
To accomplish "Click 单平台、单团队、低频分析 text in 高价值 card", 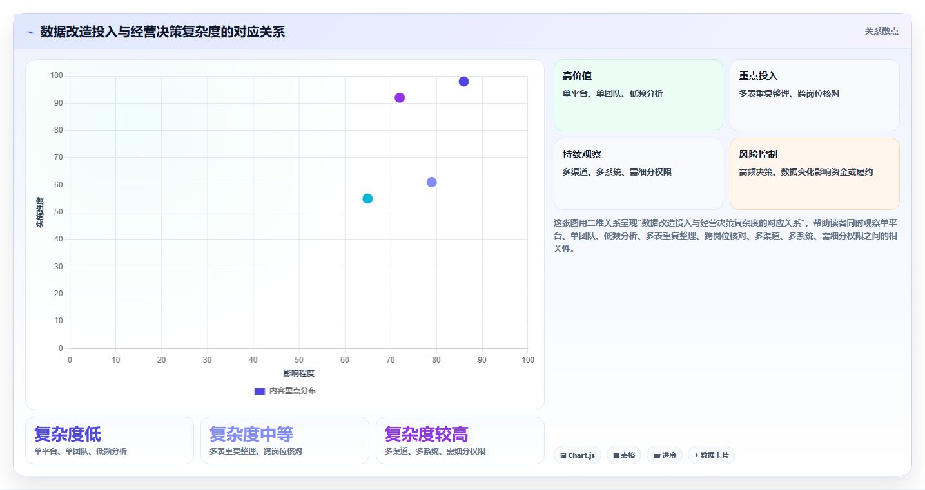I will click(x=612, y=93).
